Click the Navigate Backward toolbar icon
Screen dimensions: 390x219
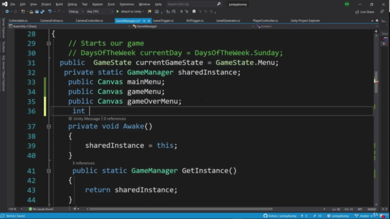[7, 12]
